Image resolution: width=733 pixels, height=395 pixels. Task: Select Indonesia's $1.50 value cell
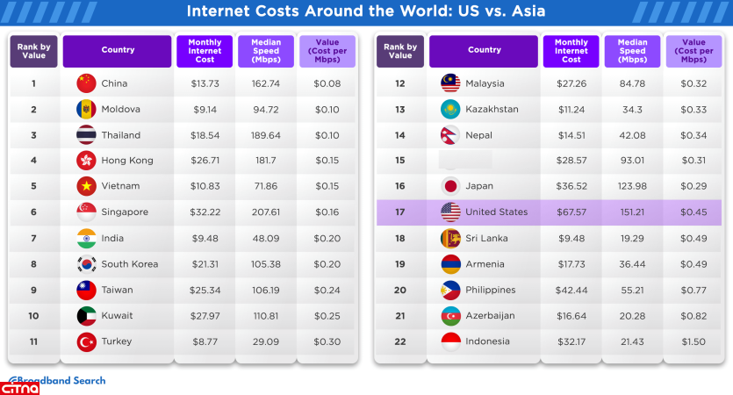pyautogui.click(x=693, y=341)
